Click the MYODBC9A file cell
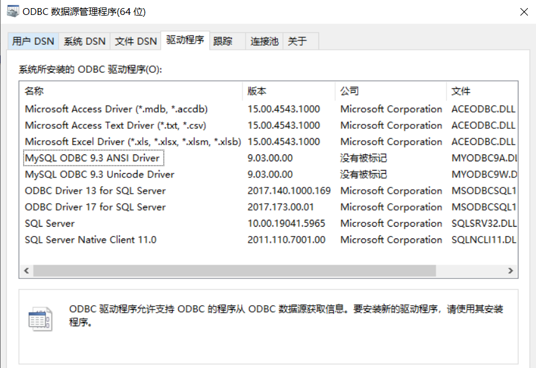 click(x=484, y=158)
